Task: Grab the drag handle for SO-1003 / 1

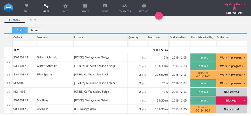Action: [8, 75]
